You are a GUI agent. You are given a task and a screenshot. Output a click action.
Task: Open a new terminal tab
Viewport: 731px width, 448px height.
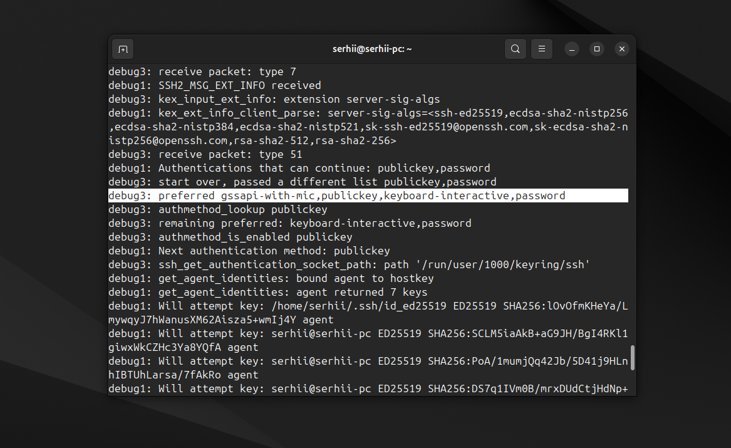[x=123, y=49]
